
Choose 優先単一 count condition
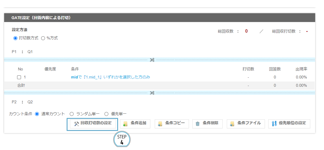[x=106, y=114]
